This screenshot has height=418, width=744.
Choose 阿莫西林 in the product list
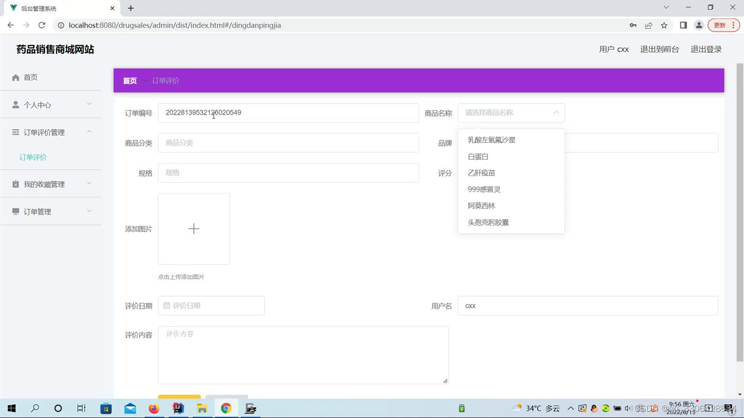[511, 206]
